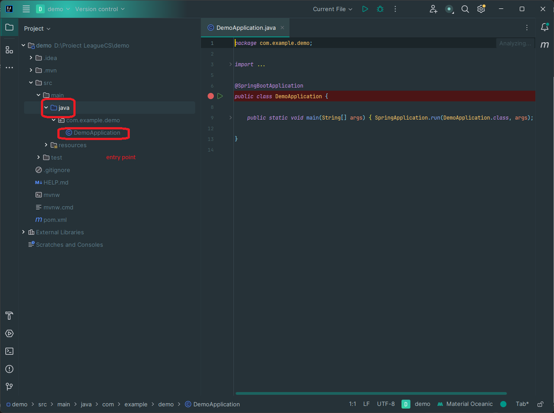Image resolution: width=554 pixels, height=413 pixels.
Task: Click the example breadcrumb in navigation bar
Action: (x=136, y=404)
